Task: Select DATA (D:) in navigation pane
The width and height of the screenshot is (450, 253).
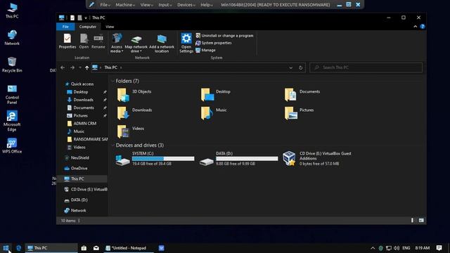Action: click(x=79, y=200)
